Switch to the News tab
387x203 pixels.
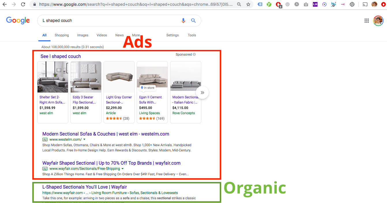pos(119,35)
